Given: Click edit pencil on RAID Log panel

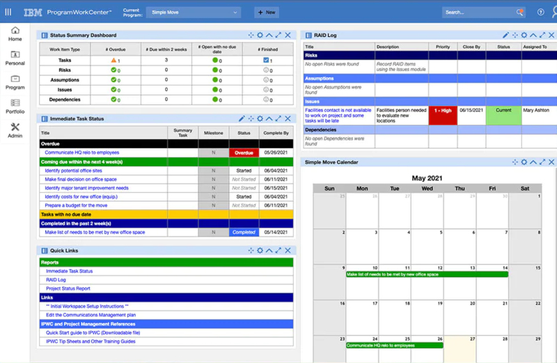Looking at the screenshot, I should point(506,35).
